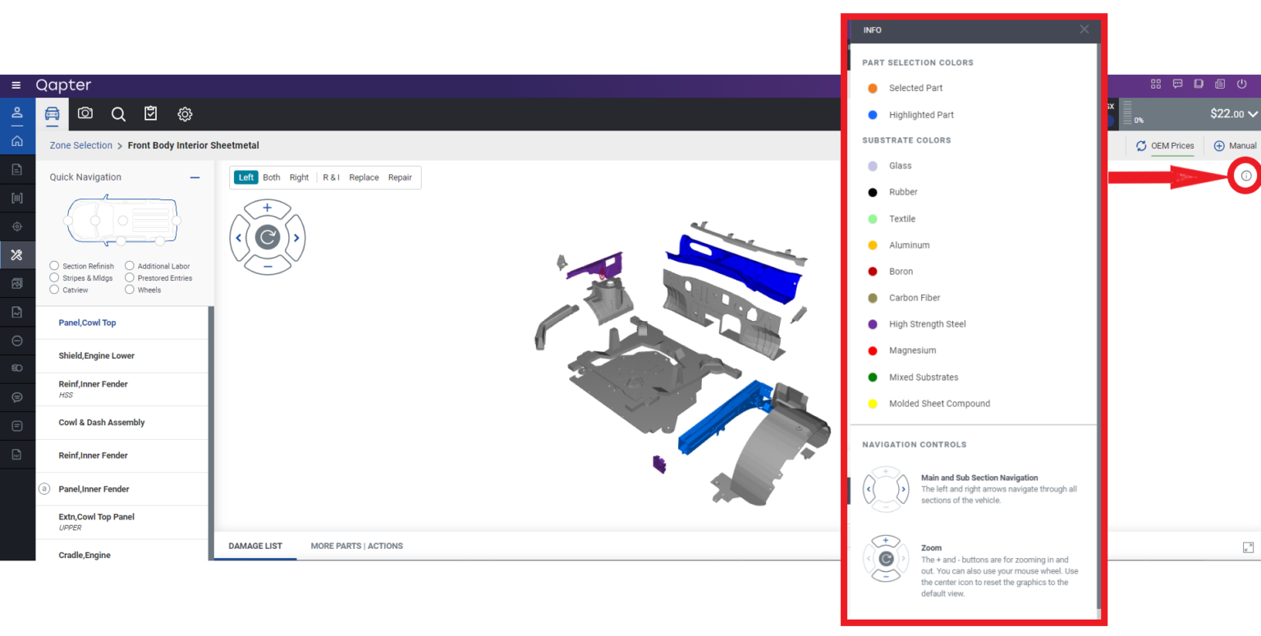Reset graphics view with center rotate icon
1261x636 pixels.
click(267, 238)
